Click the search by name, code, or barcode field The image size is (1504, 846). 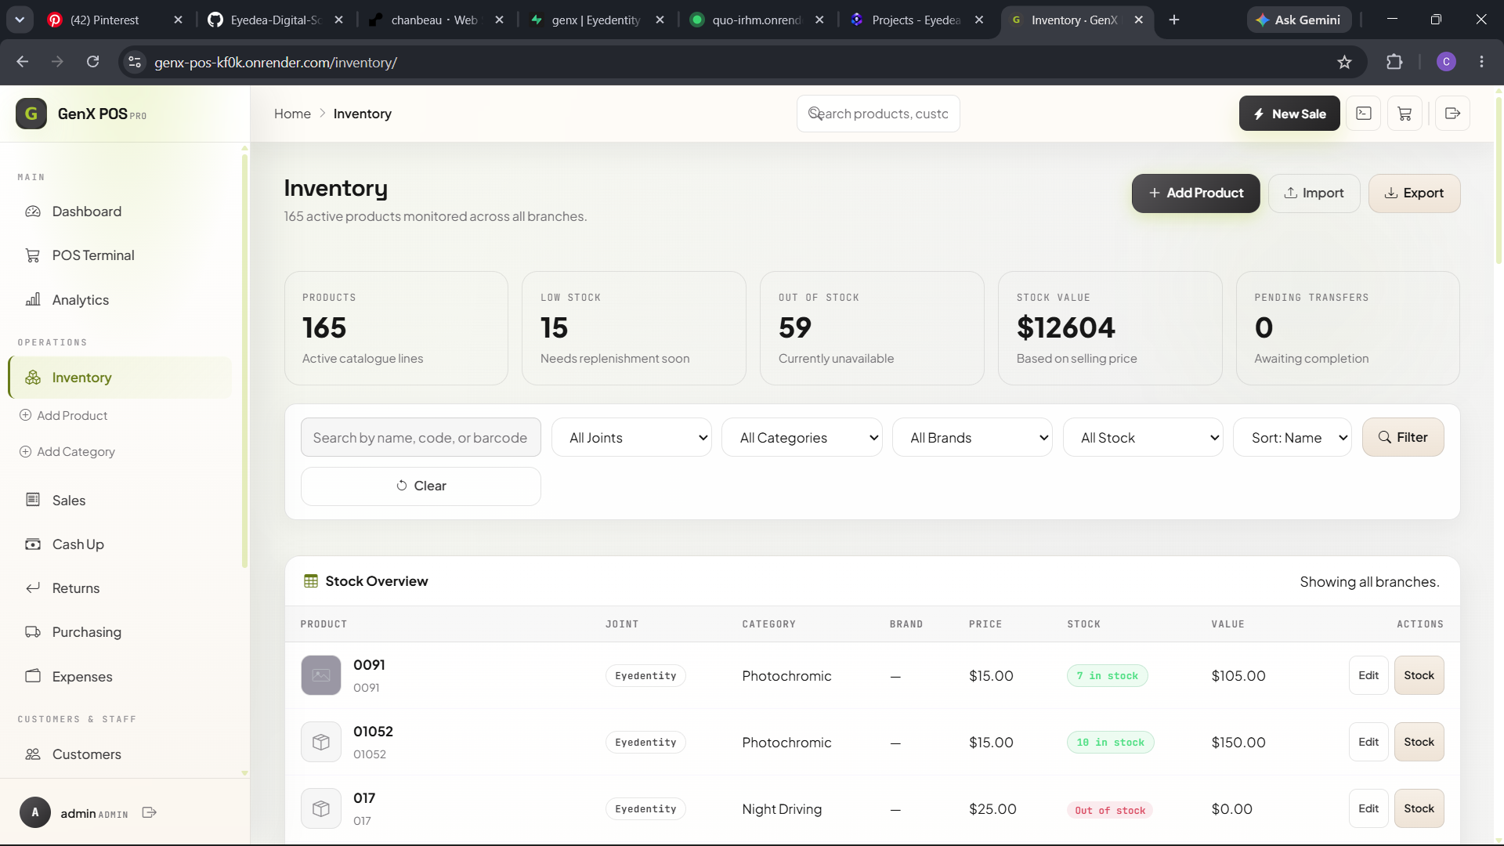tap(421, 437)
